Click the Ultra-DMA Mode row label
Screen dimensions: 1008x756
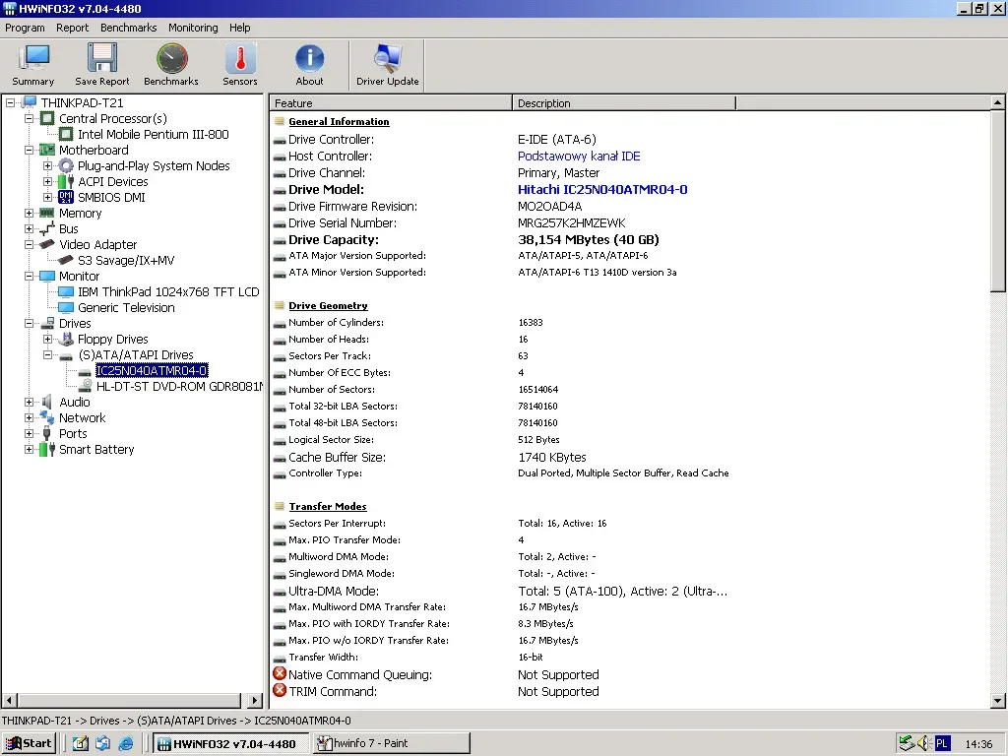[x=334, y=591]
